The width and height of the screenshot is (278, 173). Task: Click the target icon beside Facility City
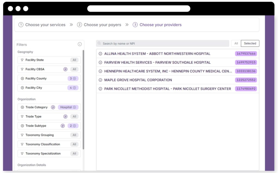click(22, 88)
